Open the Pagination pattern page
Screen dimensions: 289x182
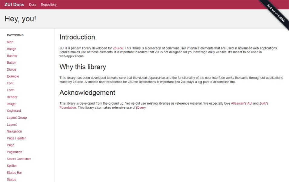click(15, 152)
